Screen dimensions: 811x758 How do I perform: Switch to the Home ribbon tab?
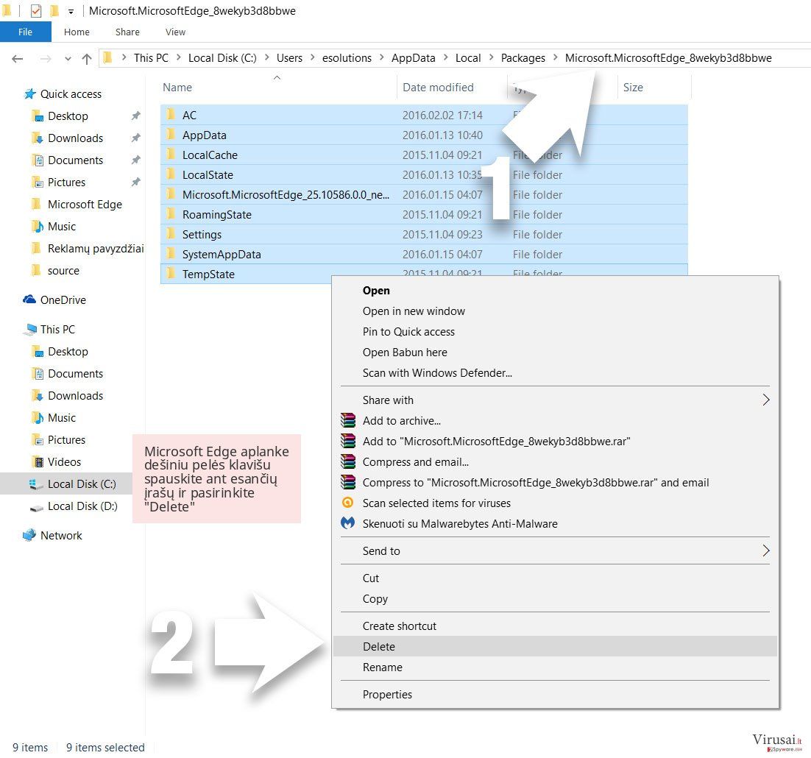pyautogui.click(x=77, y=32)
